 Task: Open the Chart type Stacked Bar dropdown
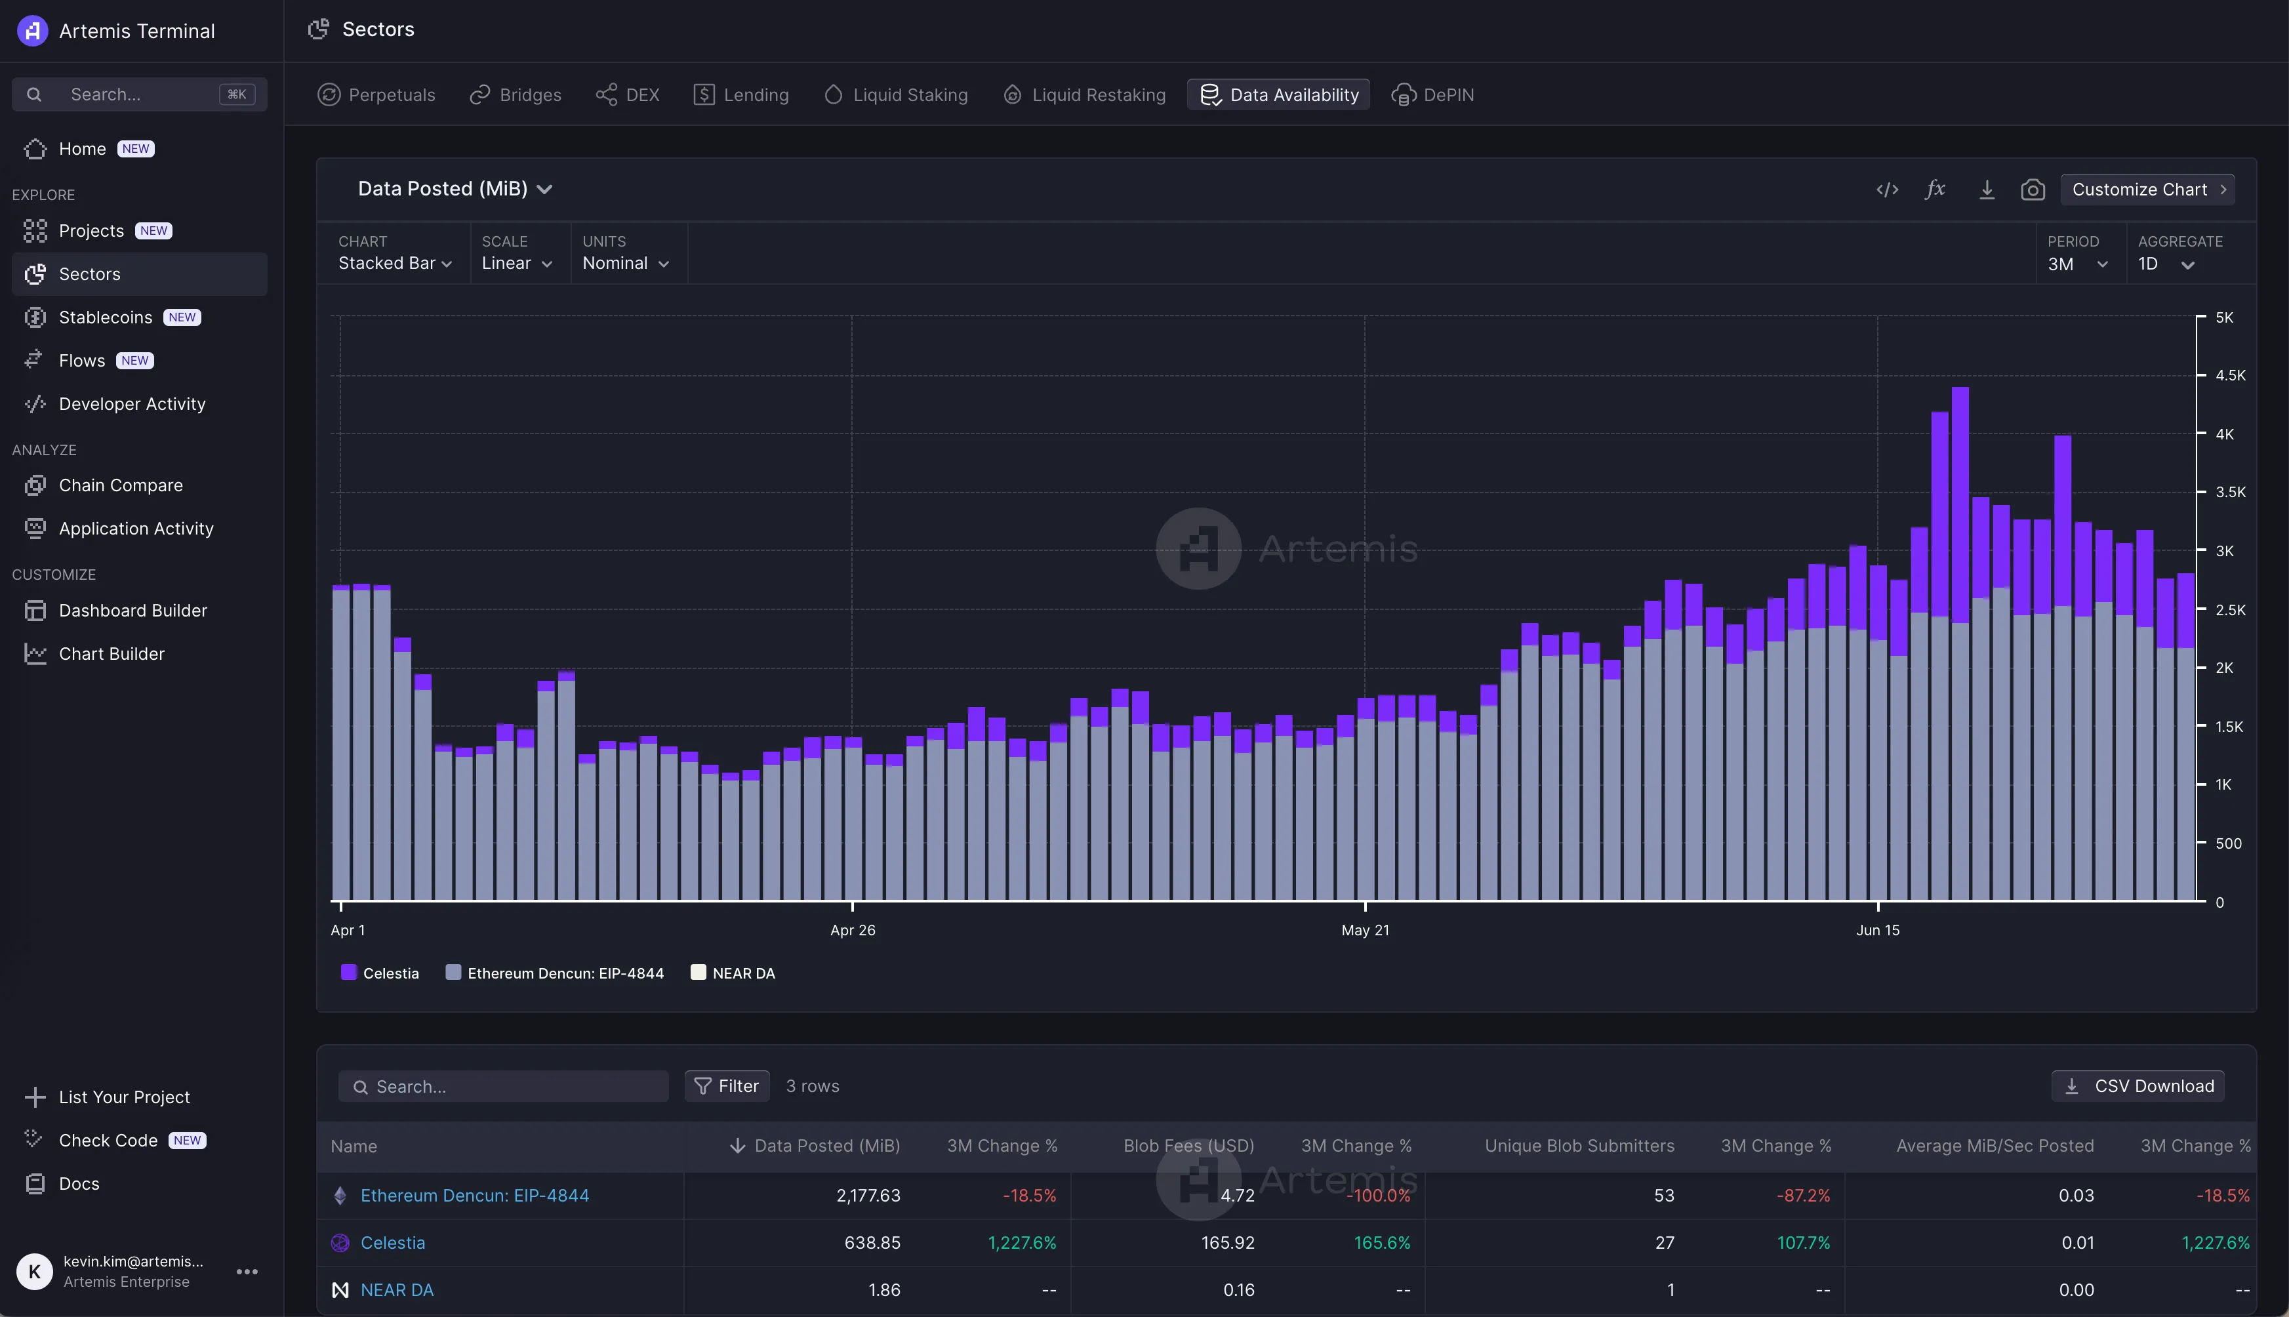[394, 263]
